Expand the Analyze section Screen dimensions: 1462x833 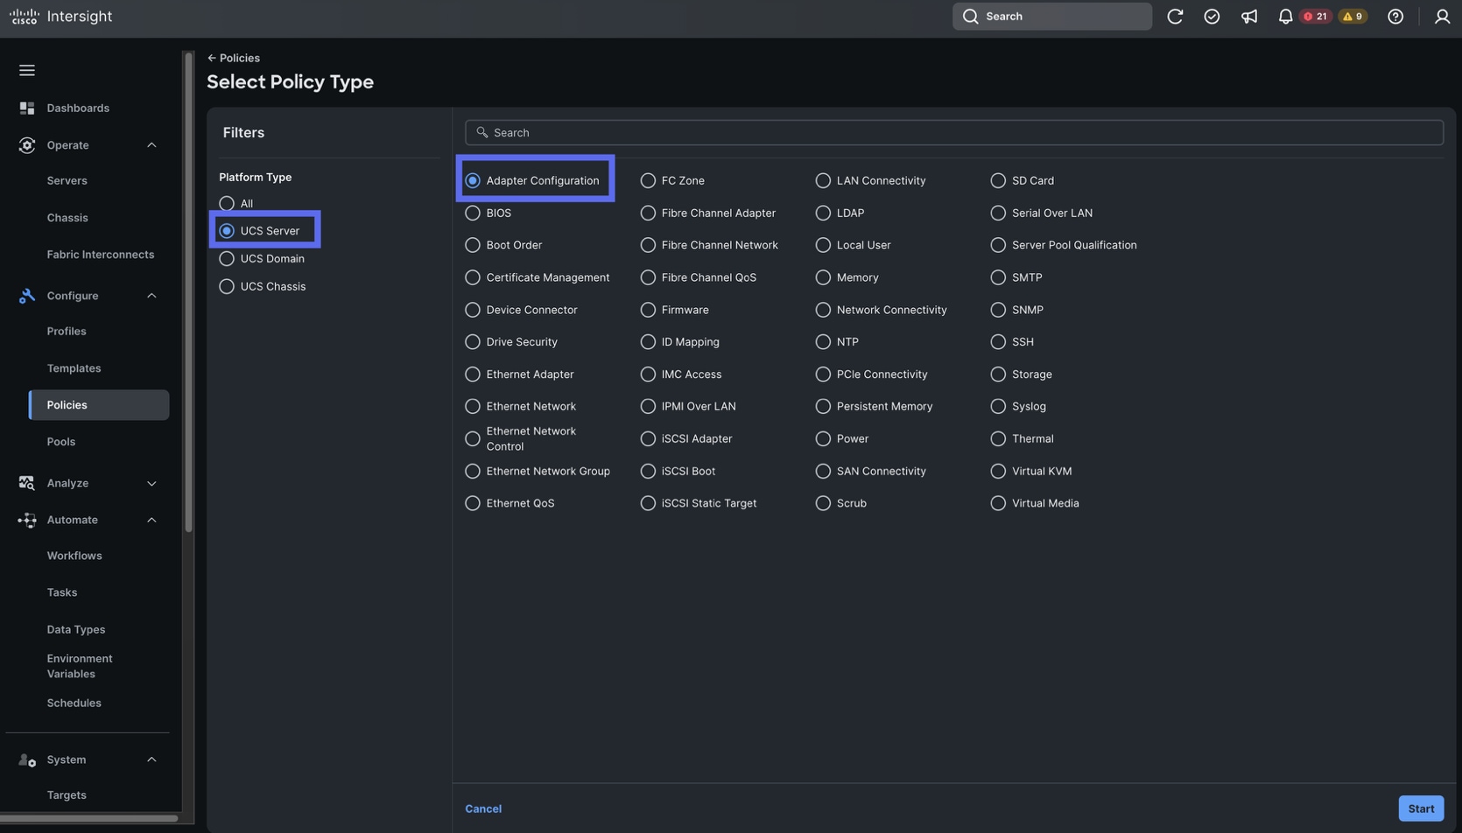click(x=151, y=483)
